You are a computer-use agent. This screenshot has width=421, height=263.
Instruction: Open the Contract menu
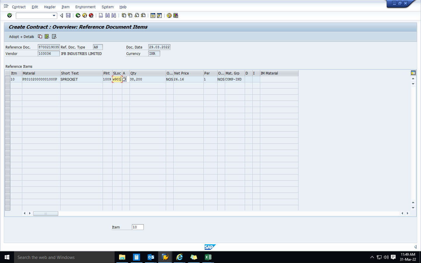pos(19,7)
